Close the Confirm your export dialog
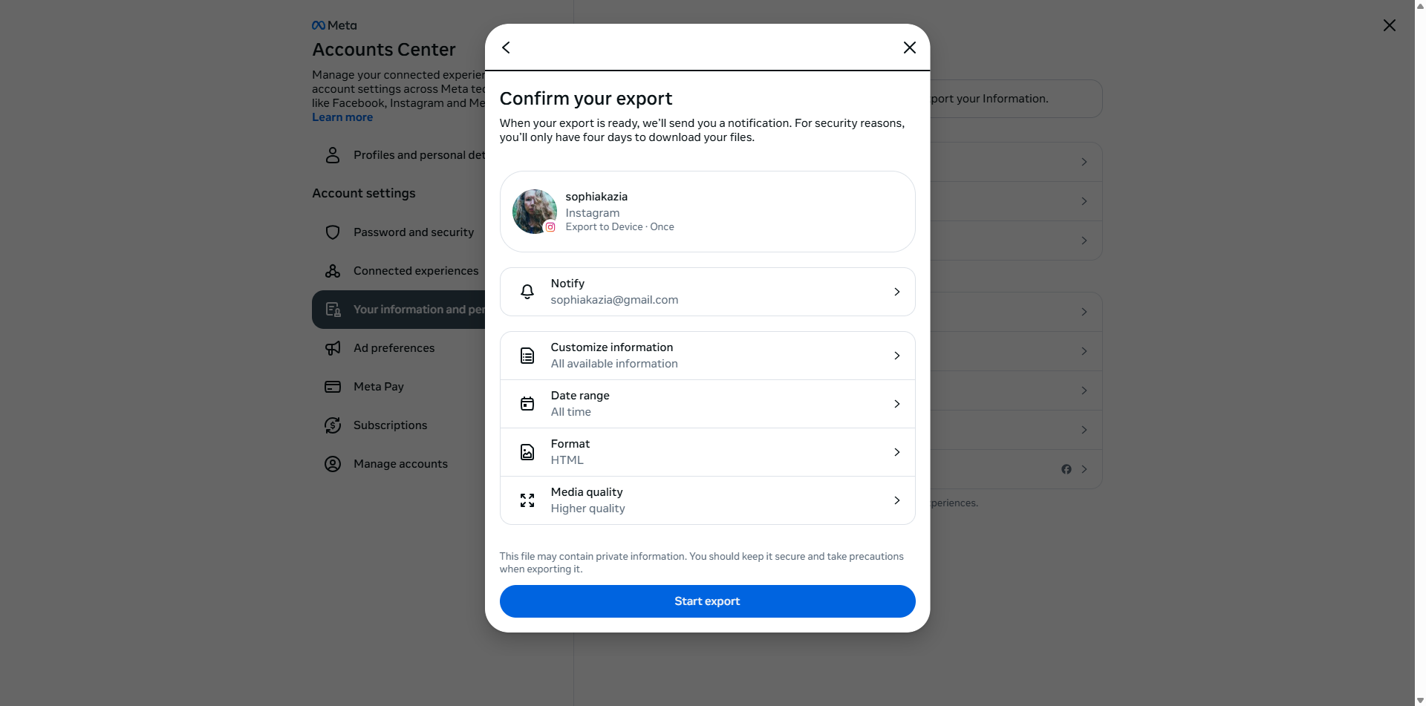 [909, 48]
